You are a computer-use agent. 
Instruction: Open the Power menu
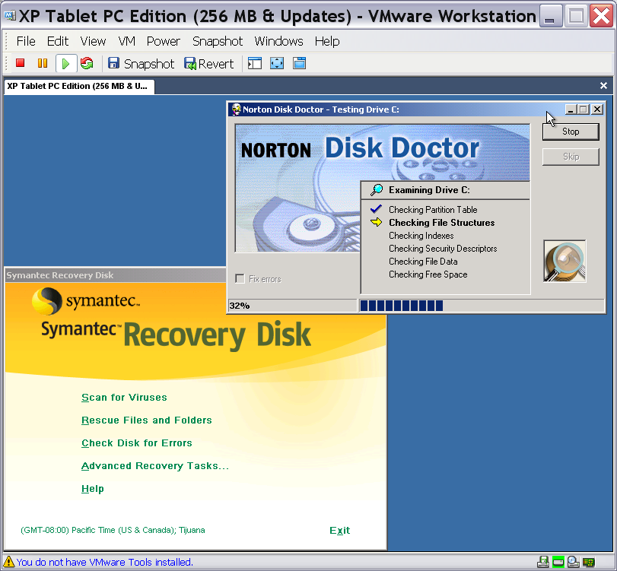pyautogui.click(x=164, y=41)
